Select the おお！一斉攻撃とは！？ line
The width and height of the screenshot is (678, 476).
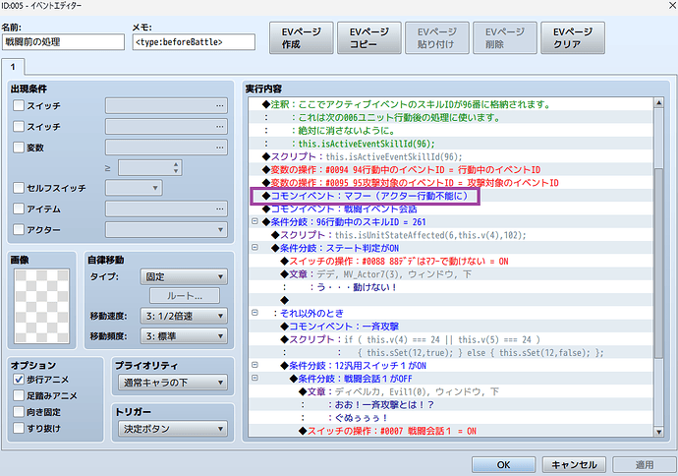451,404
